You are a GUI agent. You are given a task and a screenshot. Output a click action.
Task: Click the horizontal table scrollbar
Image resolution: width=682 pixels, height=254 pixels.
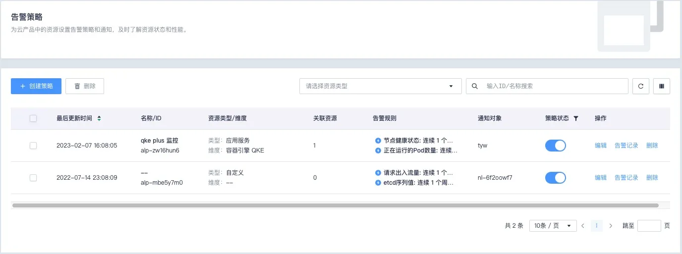[x=335, y=205]
